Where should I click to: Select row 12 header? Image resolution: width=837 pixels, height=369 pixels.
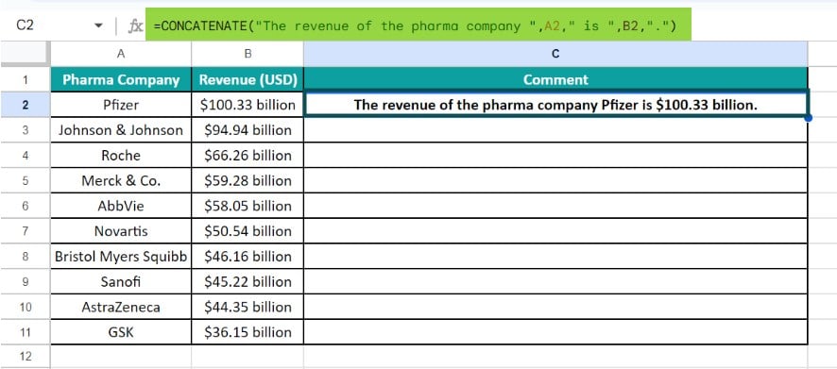point(26,356)
